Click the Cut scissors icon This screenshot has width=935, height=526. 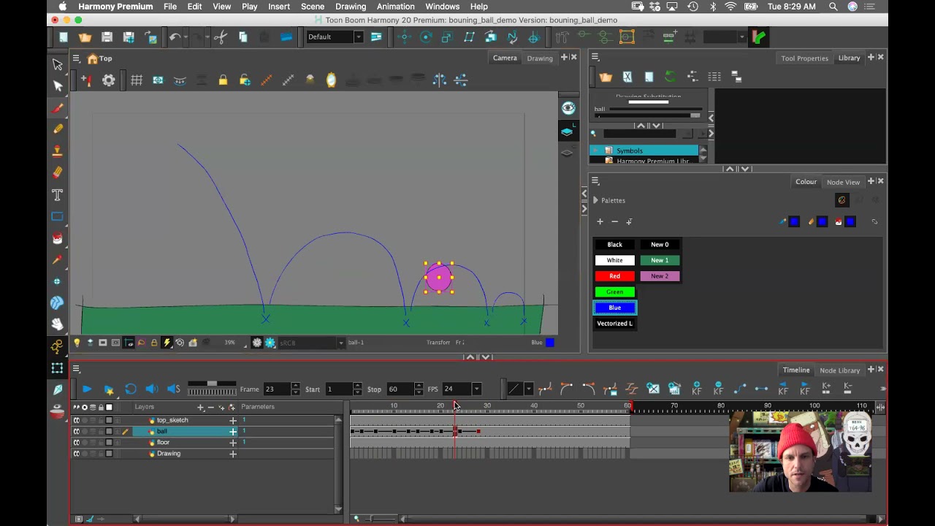(220, 37)
